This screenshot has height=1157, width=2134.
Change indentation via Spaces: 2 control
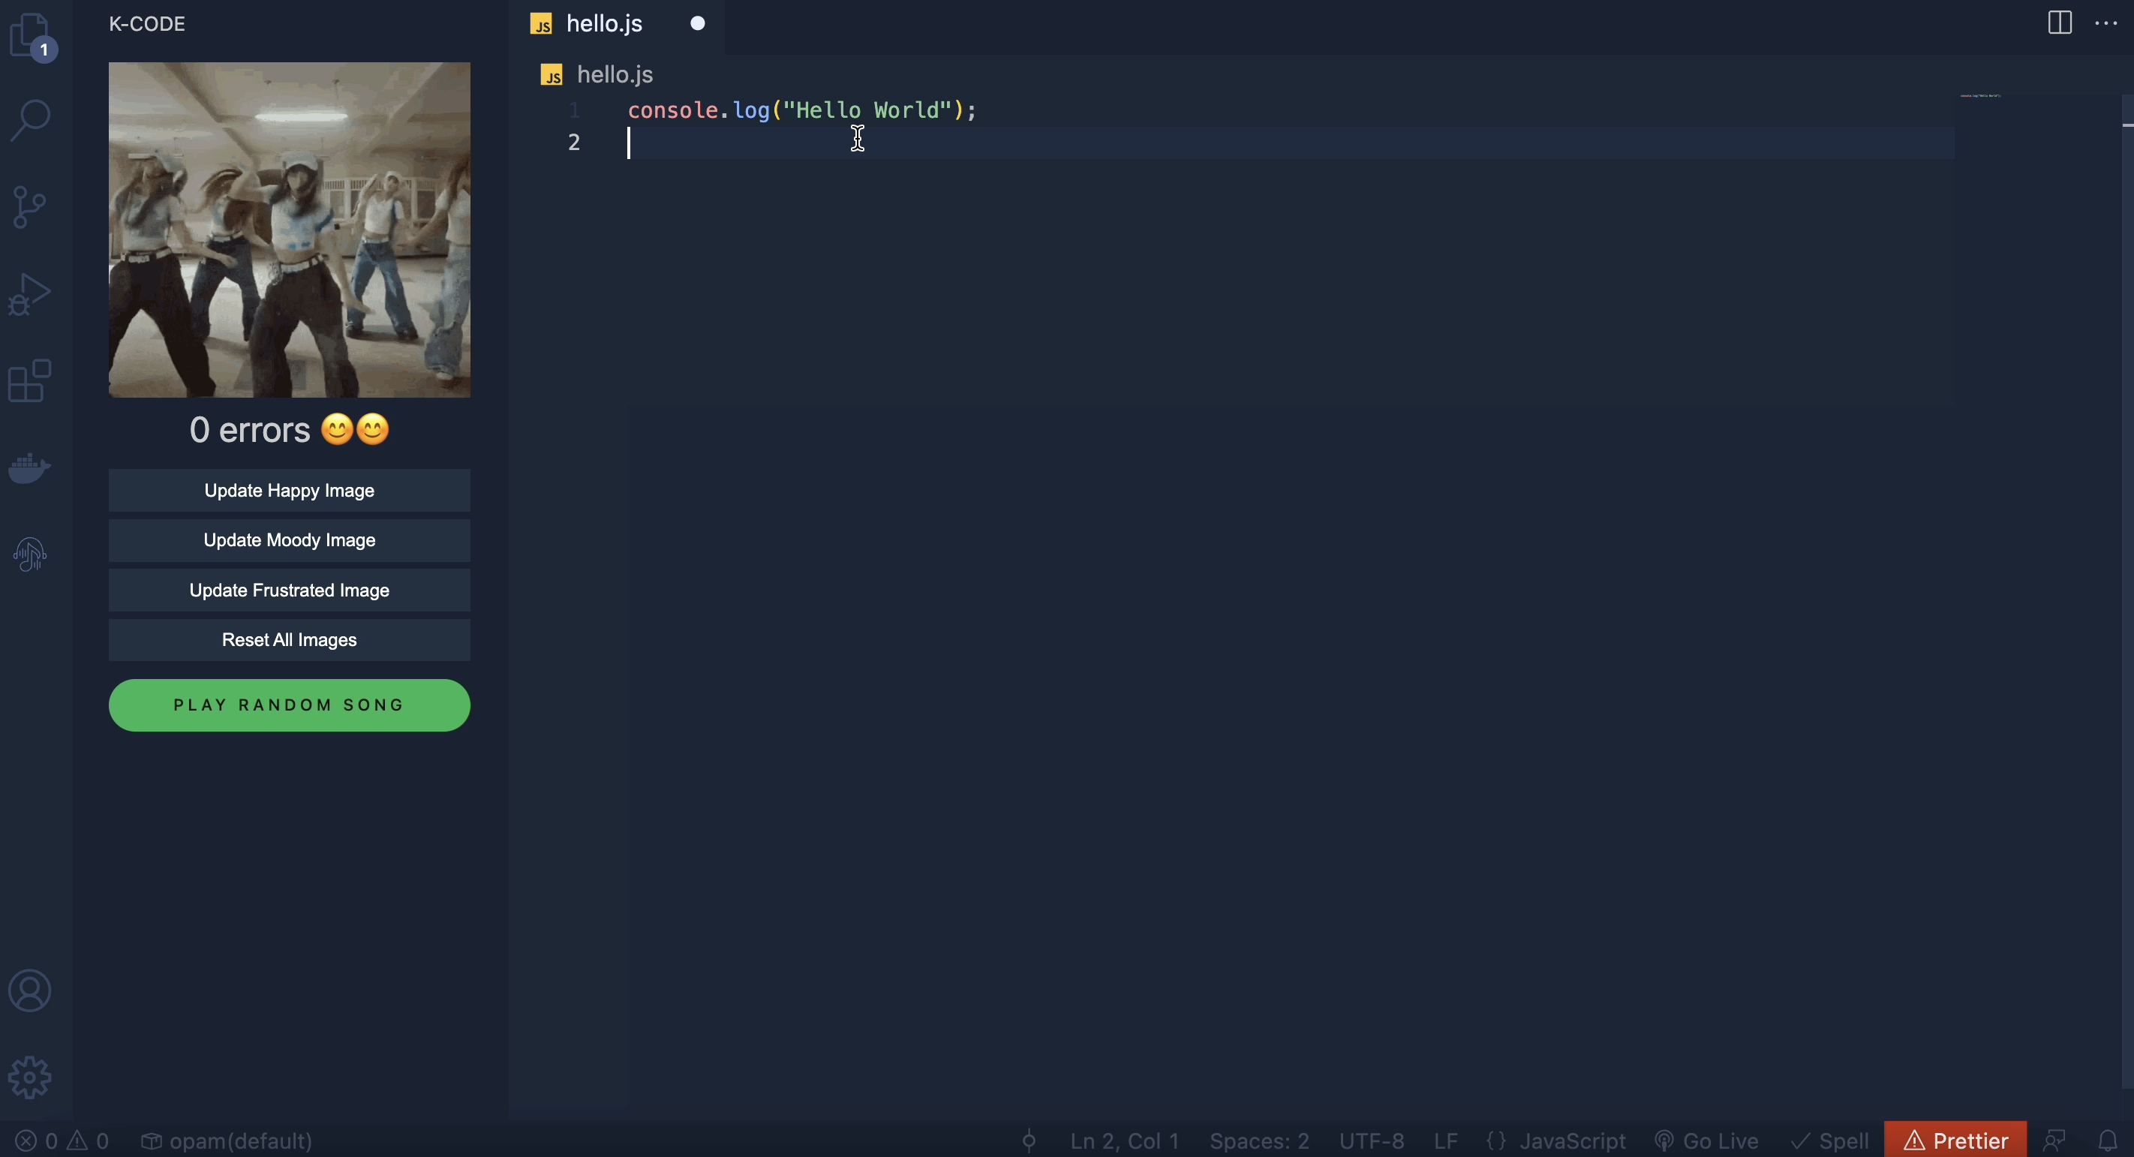click(1259, 1140)
